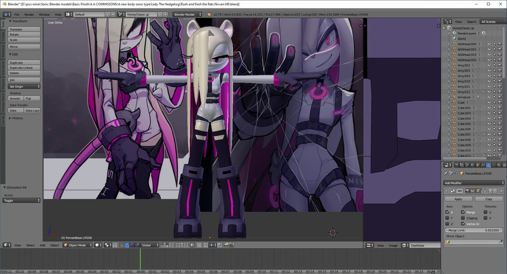
Task: Click the UV image editor type icon
Action: click(369, 245)
